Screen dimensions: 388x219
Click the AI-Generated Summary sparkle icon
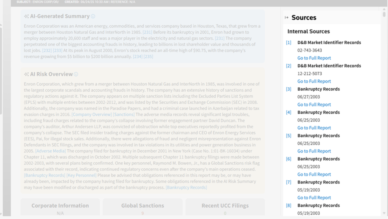[26, 16]
